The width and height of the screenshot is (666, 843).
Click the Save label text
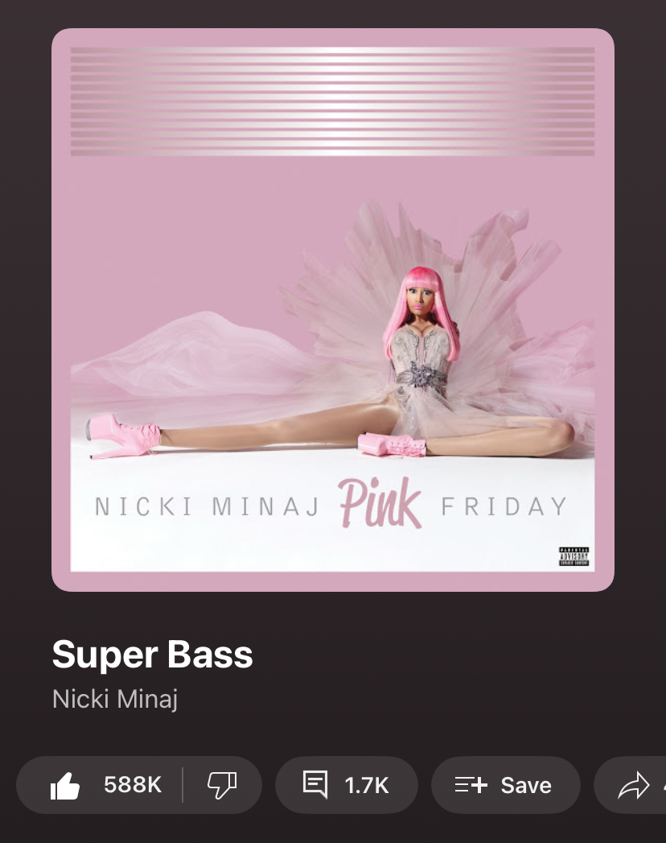tap(526, 786)
